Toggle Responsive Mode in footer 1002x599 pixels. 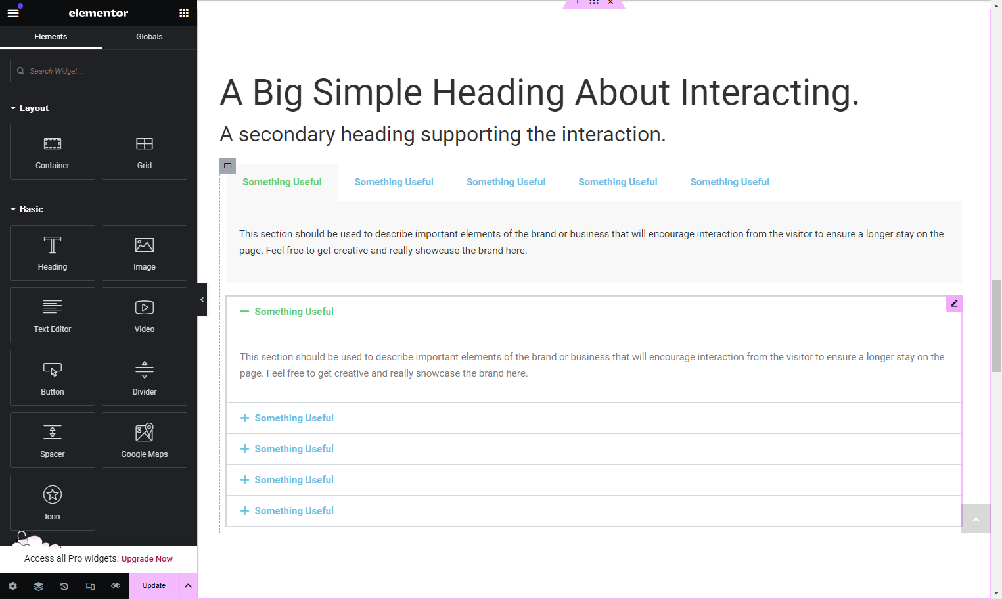click(x=90, y=586)
